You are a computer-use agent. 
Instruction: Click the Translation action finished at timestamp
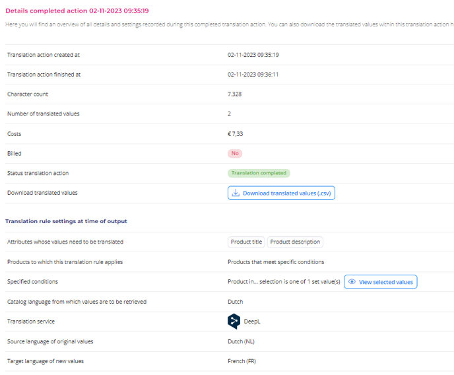[253, 75]
